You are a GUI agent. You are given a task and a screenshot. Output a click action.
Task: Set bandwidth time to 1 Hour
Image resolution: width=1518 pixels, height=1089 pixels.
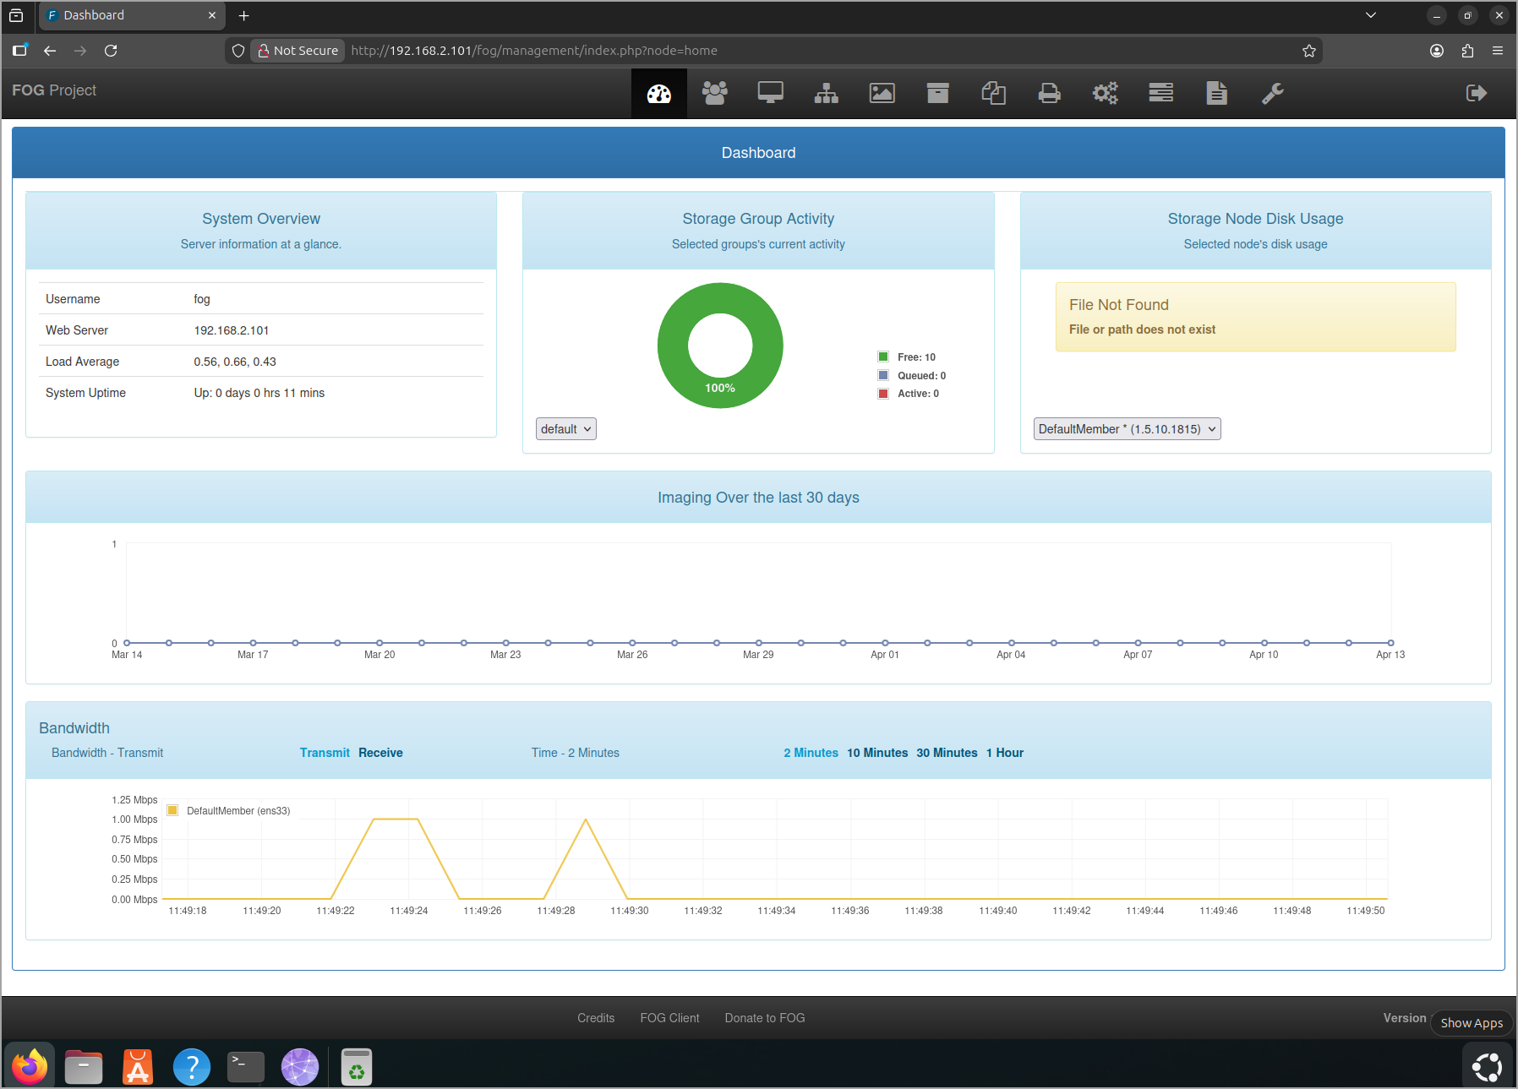click(x=1005, y=753)
